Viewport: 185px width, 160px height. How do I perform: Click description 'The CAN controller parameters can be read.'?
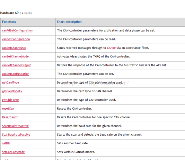(86, 39)
